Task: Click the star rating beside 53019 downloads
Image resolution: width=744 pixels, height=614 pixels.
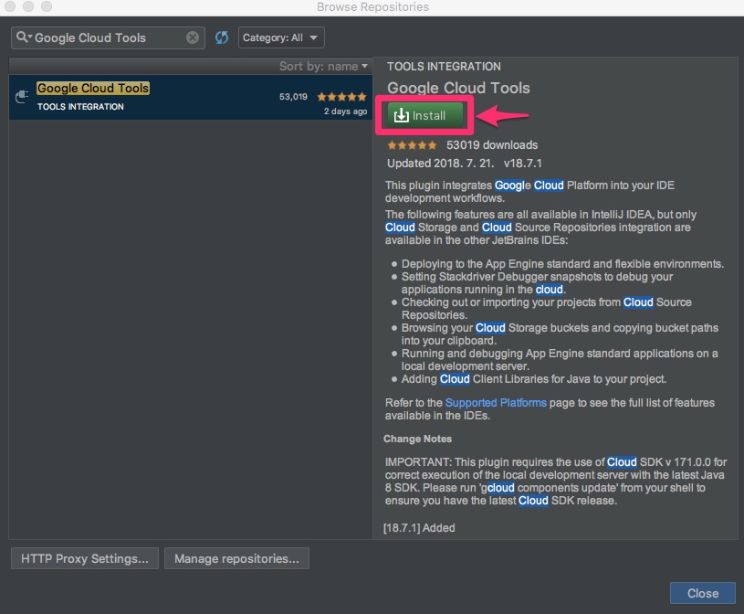Action: [412, 145]
